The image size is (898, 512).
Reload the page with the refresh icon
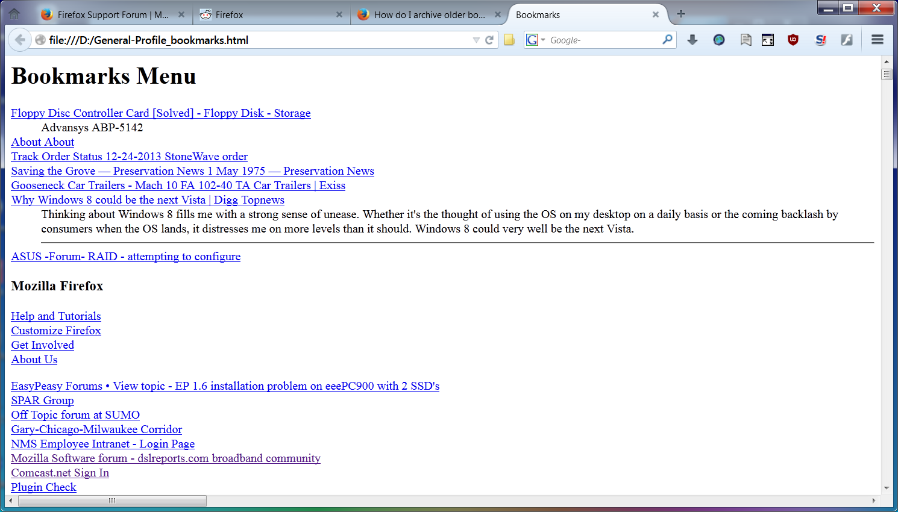489,40
